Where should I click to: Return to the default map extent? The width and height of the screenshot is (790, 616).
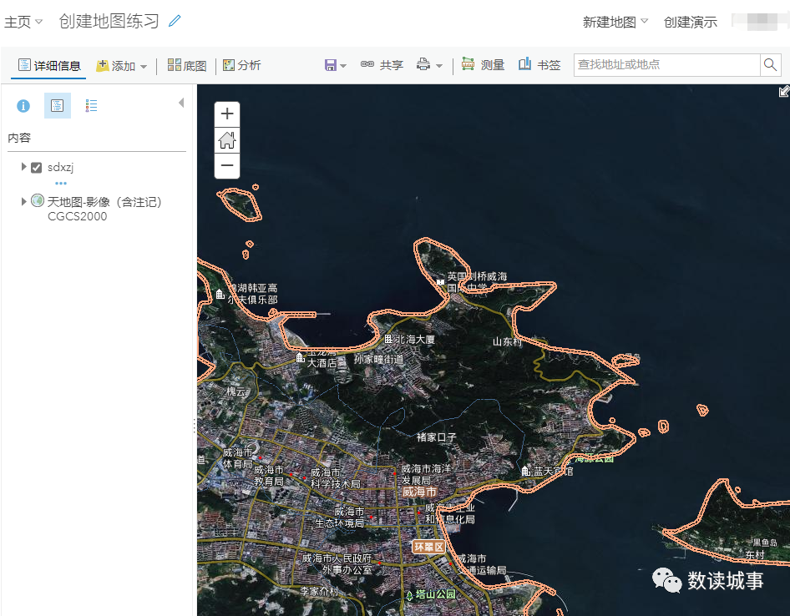(227, 140)
